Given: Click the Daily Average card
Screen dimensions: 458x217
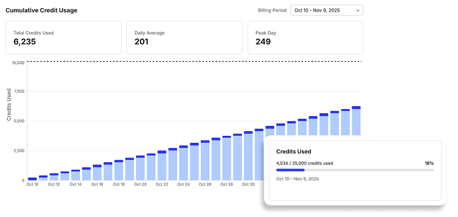Looking at the screenshot, I should pyautogui.click(x=185, y=37).
